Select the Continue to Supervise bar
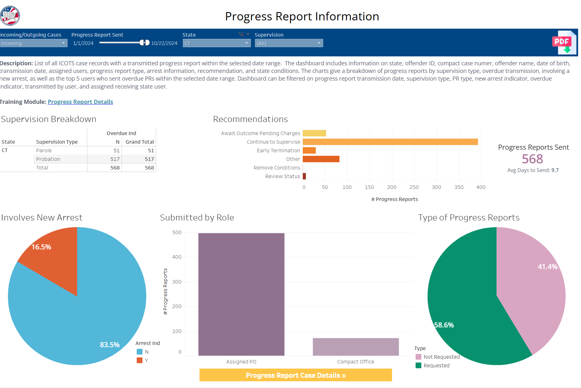The width and height of the screenshot is (581, 388). [390, 142]
